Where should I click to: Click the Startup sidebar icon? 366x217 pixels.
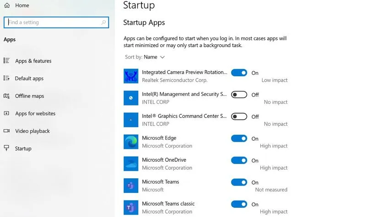[6, 148]
